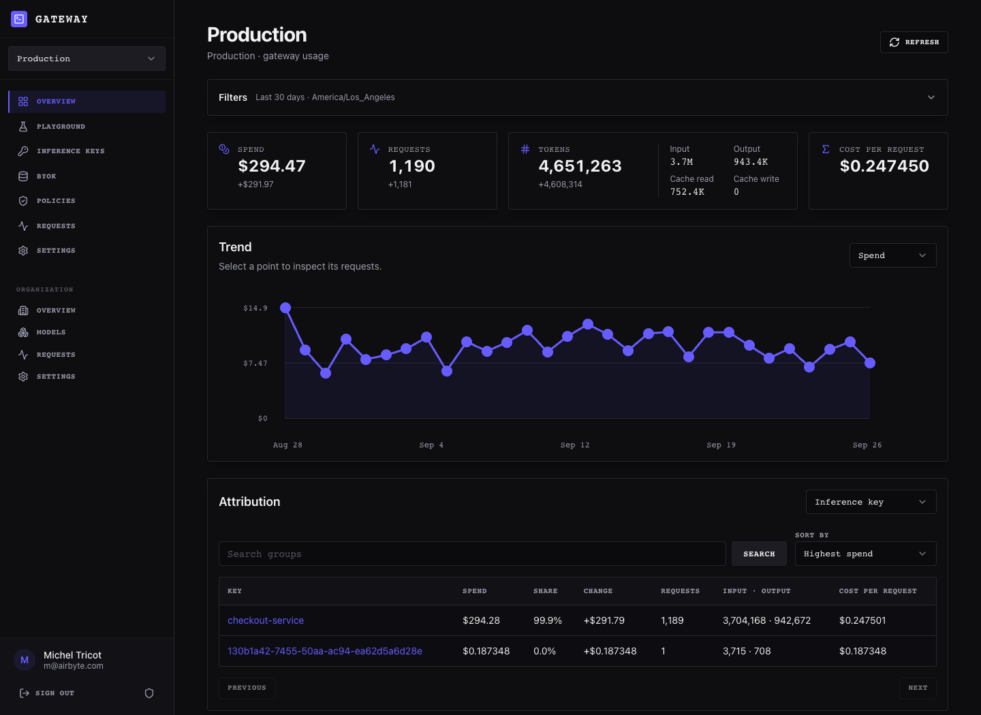Click the 752.4K cache read value

pos(687,192)
